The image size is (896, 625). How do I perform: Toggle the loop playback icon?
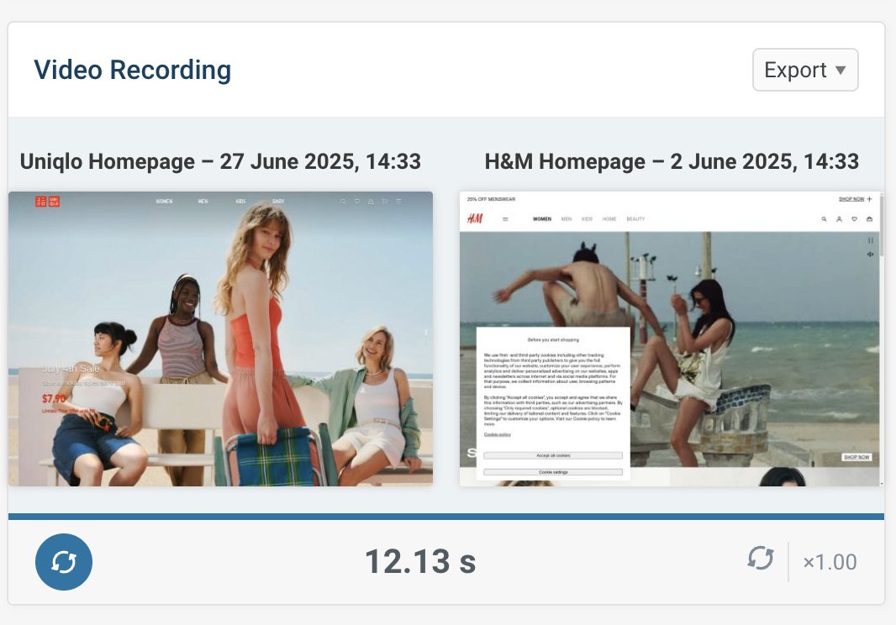[761, 558]
